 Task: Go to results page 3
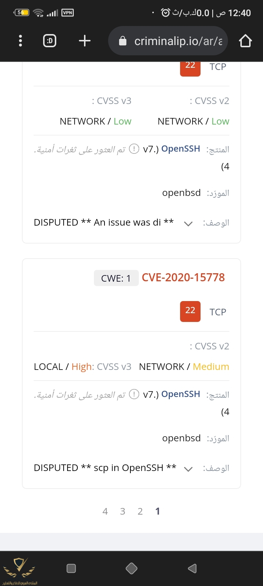pos(123,511)
